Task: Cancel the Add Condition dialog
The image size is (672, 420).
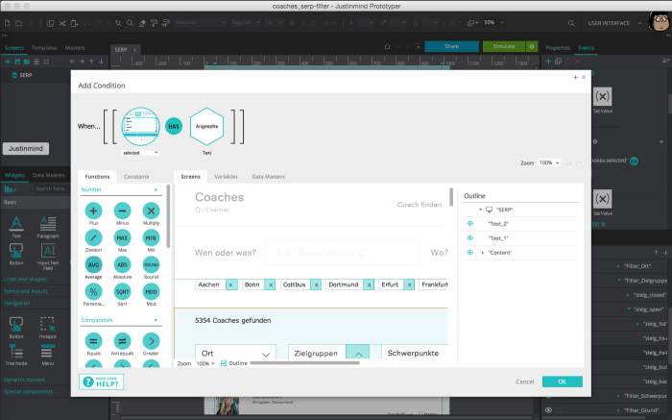Action: click(x=524, y=382)
